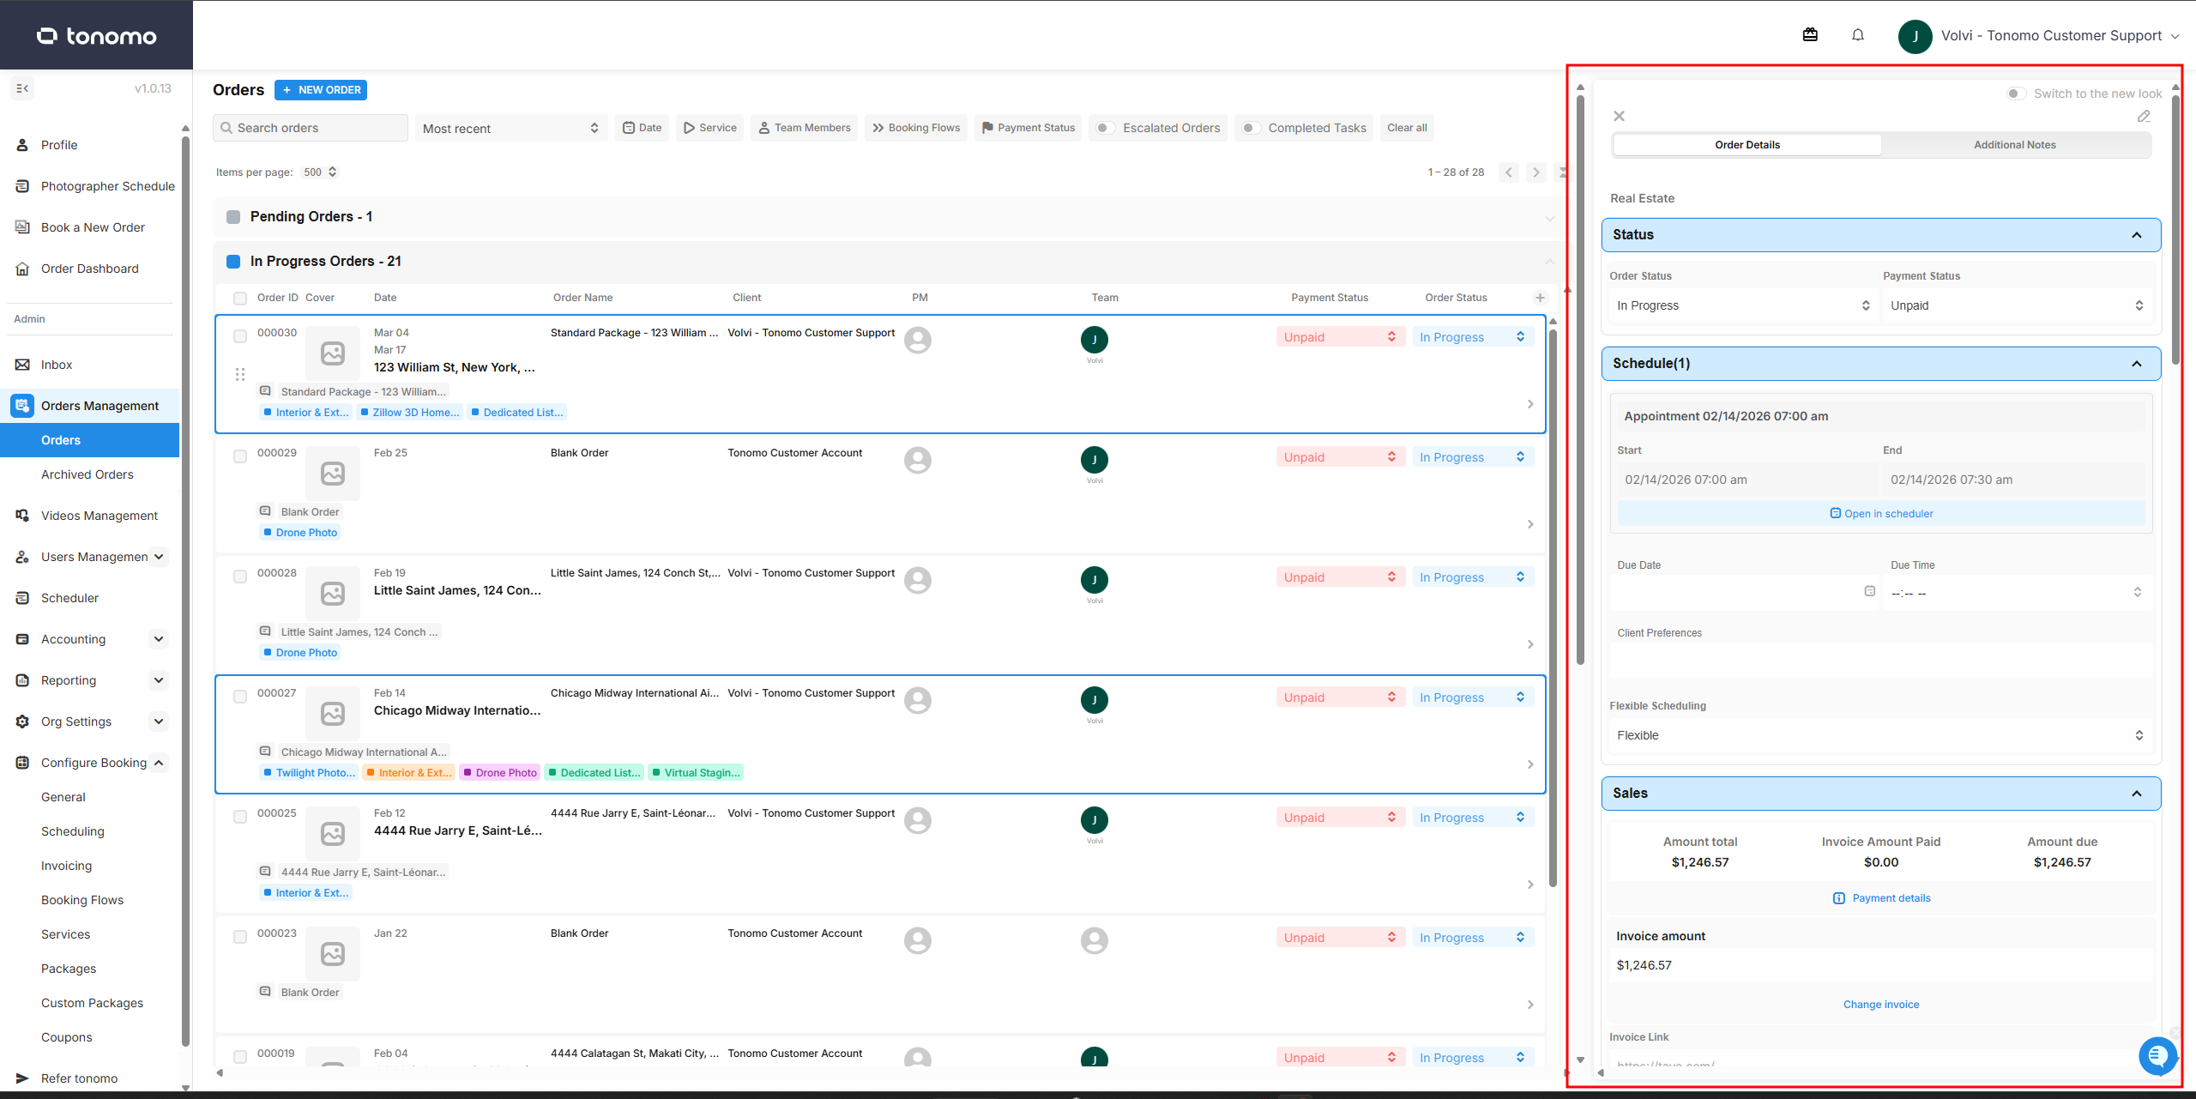
Task: Go to next page of orders
Action: [x=1536, y=172]
